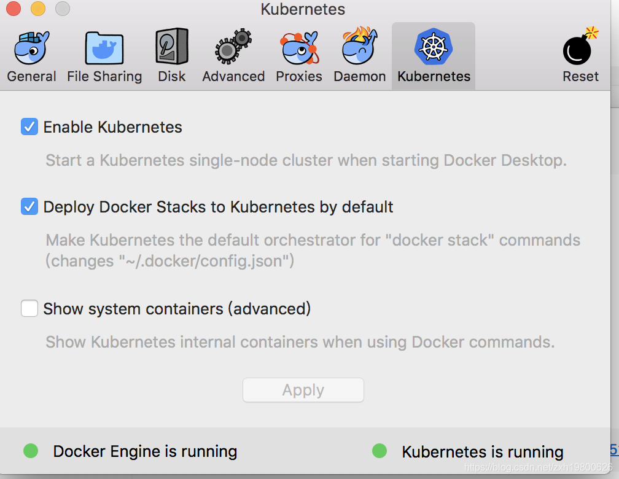
Task: Select the Disk drive icon
Action: (x=171, y=47)
